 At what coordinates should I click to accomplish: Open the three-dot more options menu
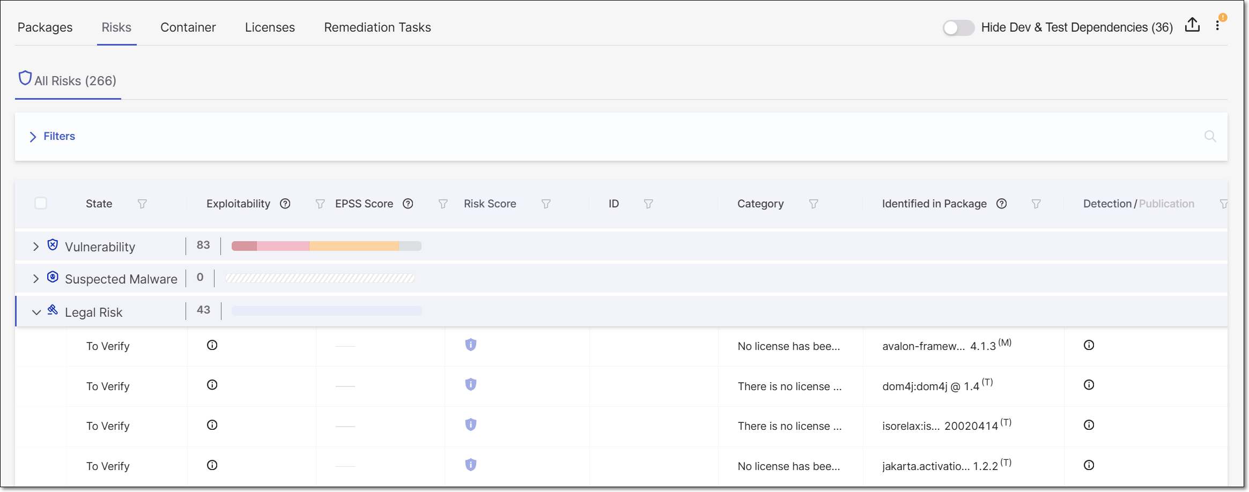1217,26
